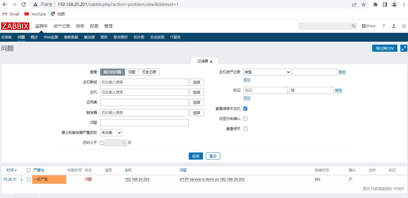Open the 主机资产记录 类型 dropdown
408x198 pixels.
click(267, 72)
